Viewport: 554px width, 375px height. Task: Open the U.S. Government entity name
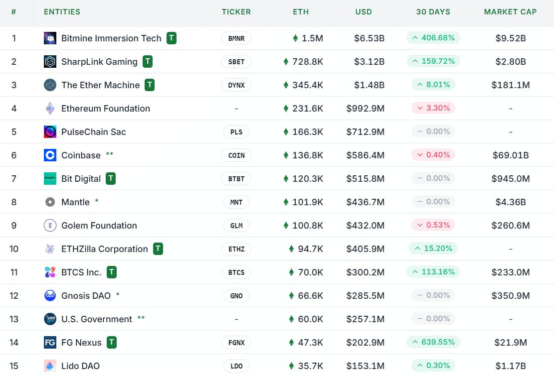(x=96, y=319)
